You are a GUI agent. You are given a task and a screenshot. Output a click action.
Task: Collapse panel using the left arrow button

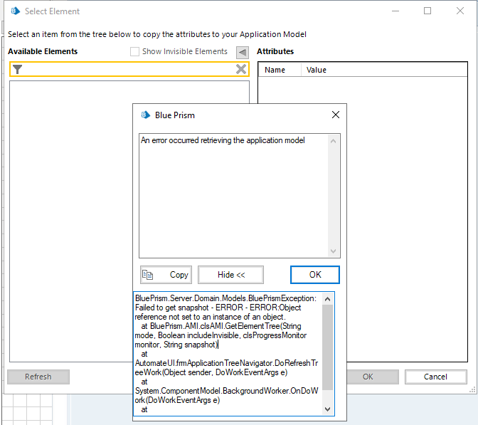243,52
